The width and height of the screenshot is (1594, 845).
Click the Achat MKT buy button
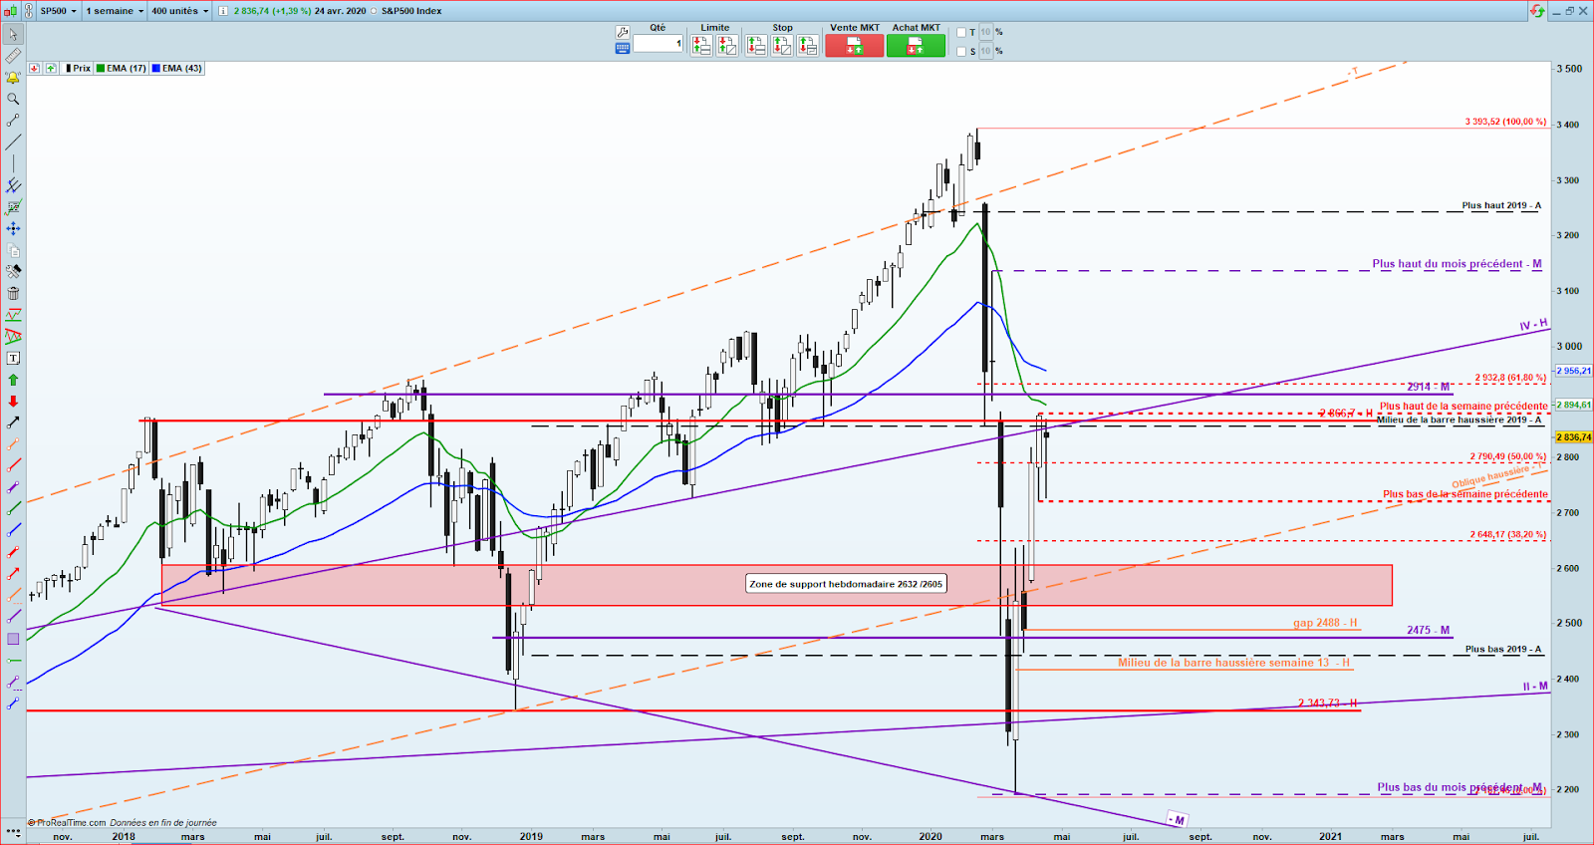tap(916, 45)
